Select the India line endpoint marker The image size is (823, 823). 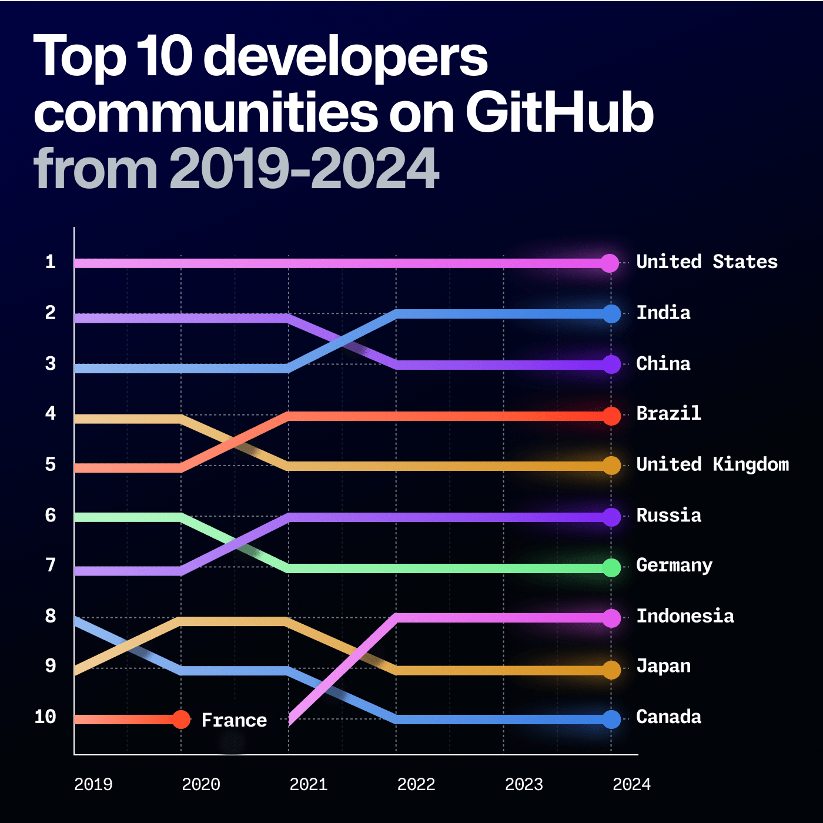click(610, 313)
